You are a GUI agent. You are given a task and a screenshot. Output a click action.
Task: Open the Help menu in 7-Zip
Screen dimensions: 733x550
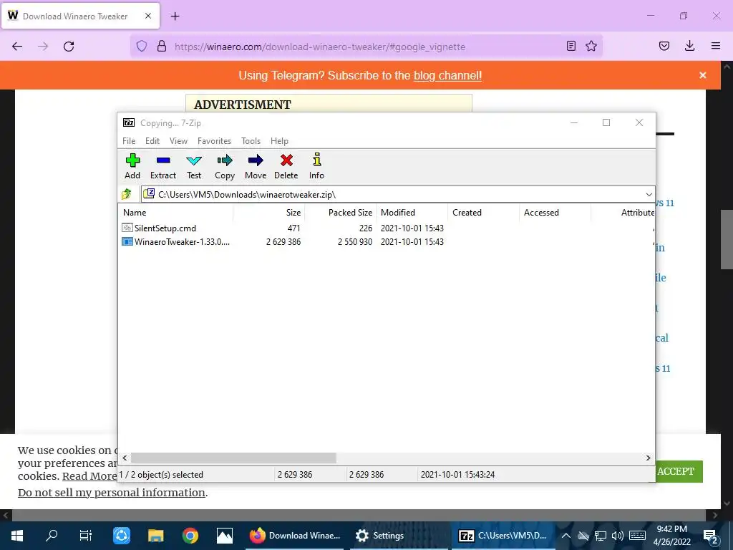pos(279,141)
